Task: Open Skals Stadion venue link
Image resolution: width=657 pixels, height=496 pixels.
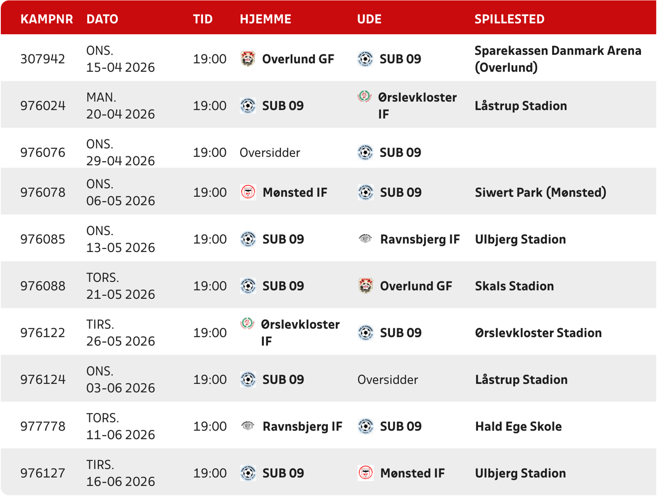Action: pyautogui.click(x=514, y=286)
